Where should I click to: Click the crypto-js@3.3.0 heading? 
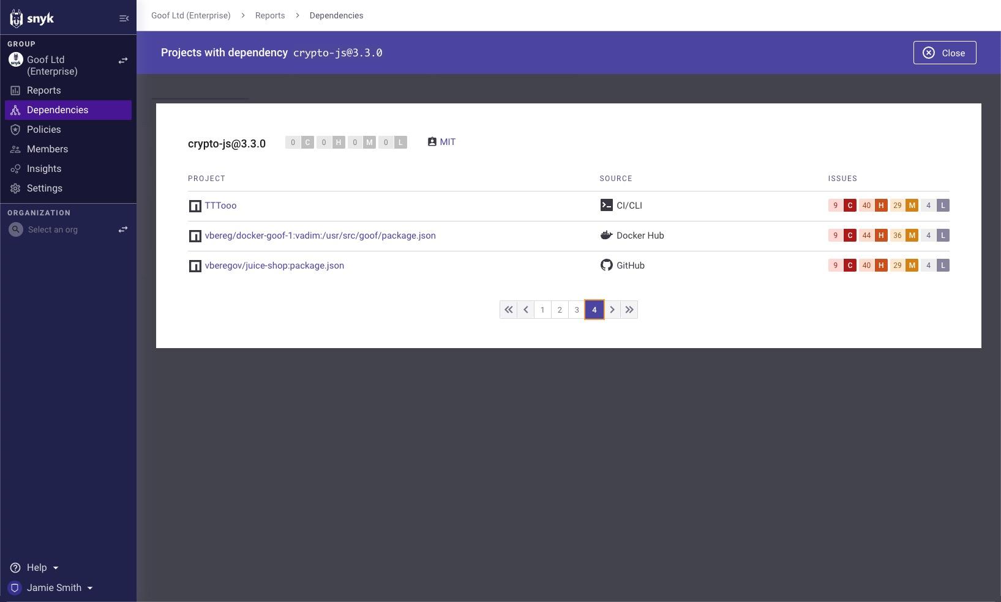click(x=227, y=144)
